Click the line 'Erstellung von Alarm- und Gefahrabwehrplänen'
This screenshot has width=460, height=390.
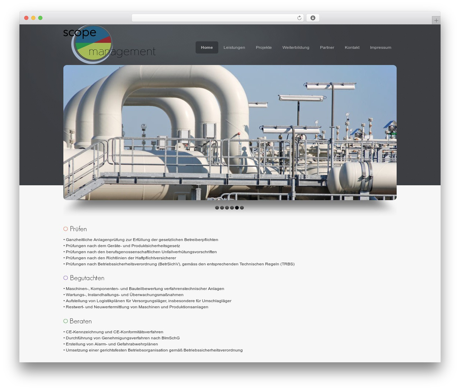click(111, 344)
